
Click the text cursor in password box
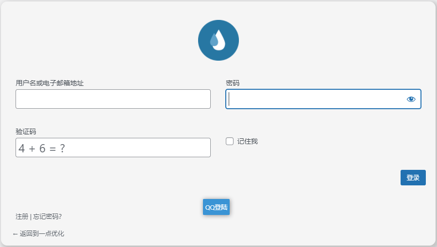[x=229, y=99]
